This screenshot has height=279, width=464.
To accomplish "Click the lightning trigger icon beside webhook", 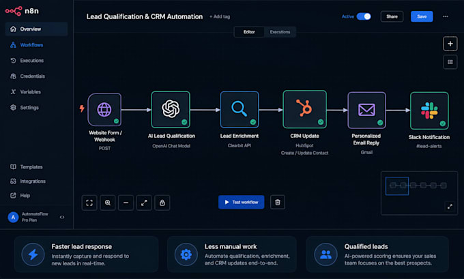I will coord(82,108).
